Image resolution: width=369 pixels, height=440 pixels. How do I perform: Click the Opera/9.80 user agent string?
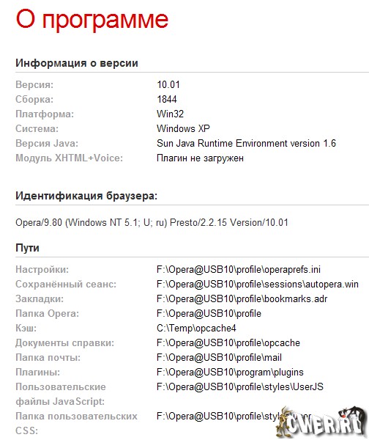pos(152,222)
